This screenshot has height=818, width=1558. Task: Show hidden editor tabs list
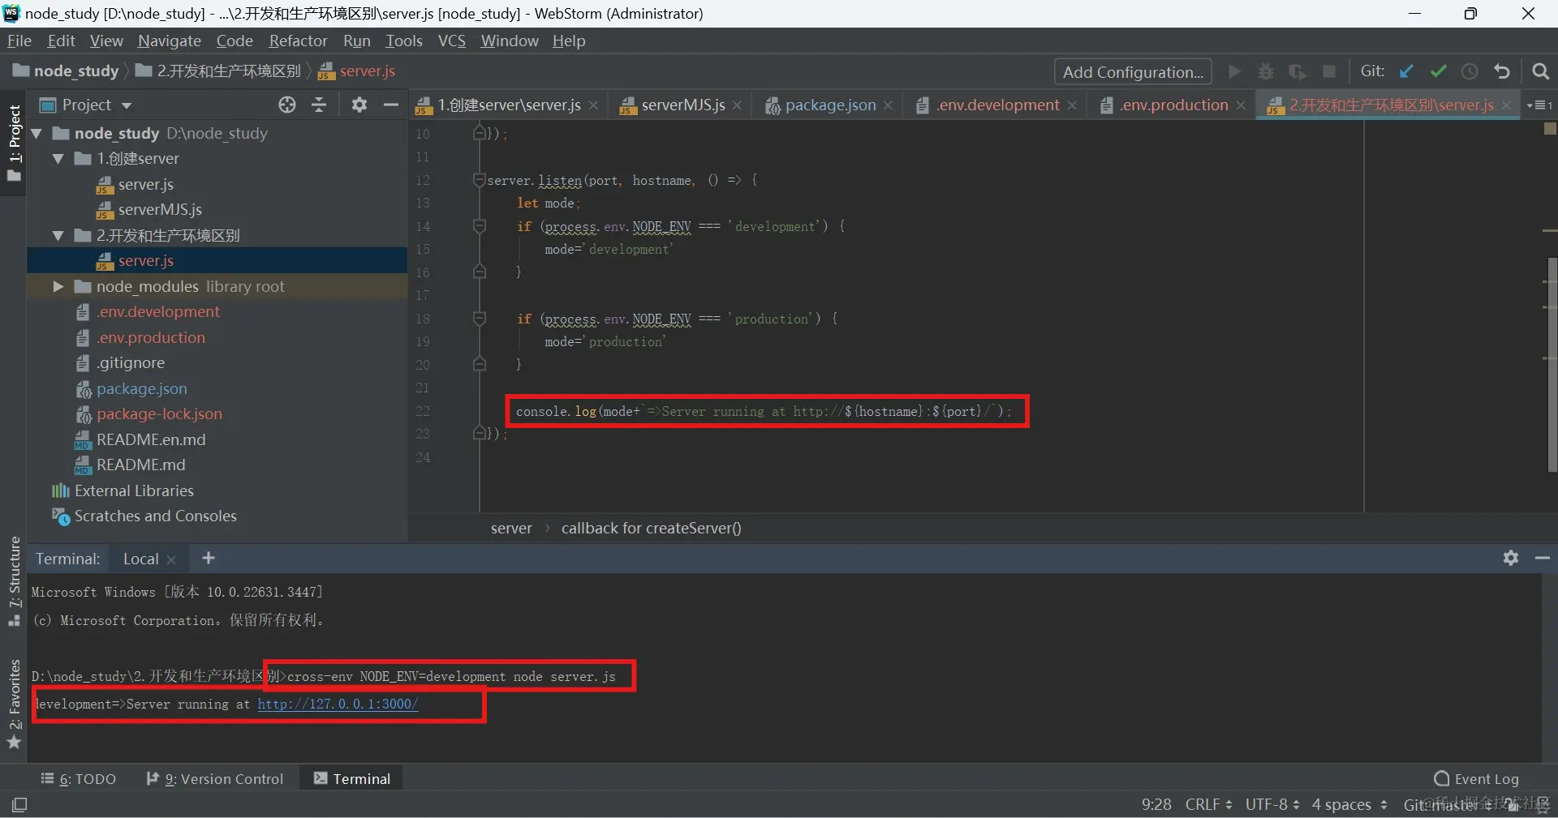pos(1539,105)
